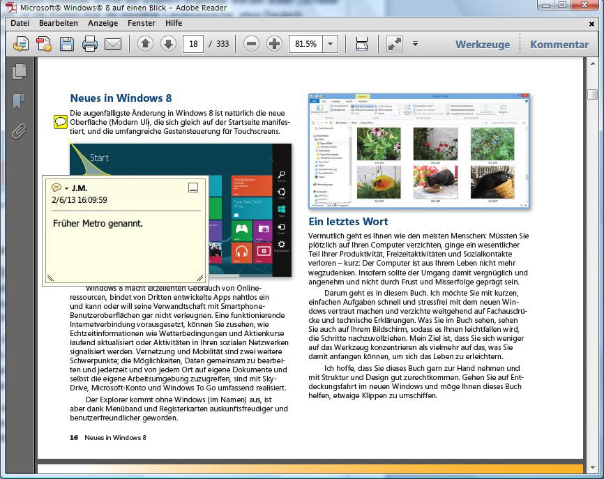
Task: Maximize the Adobe Reader window
Action: [x=562, y=5]
